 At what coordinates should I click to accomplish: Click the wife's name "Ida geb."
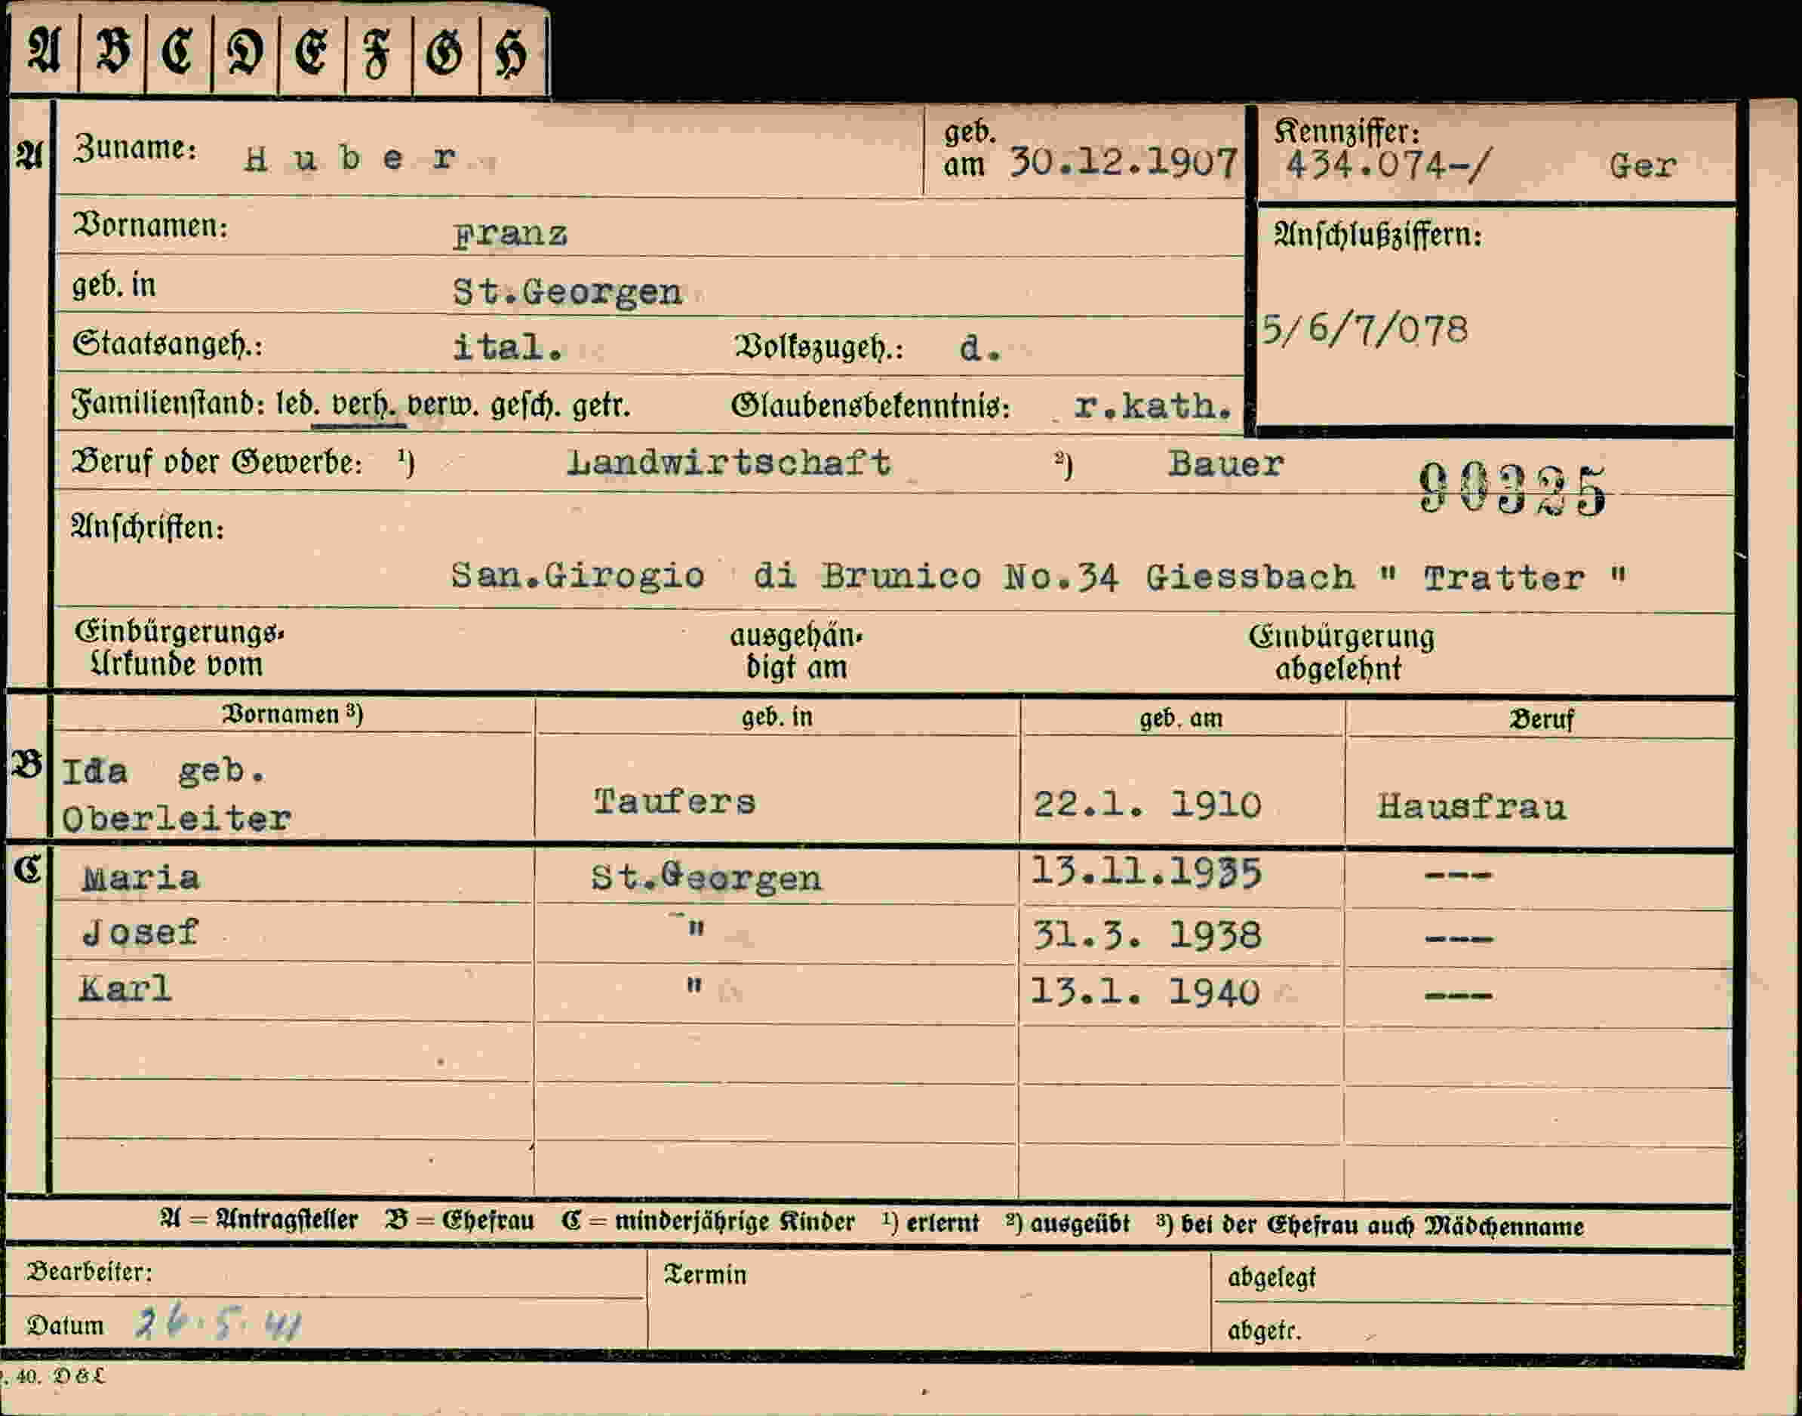click(x=164, y=772)
